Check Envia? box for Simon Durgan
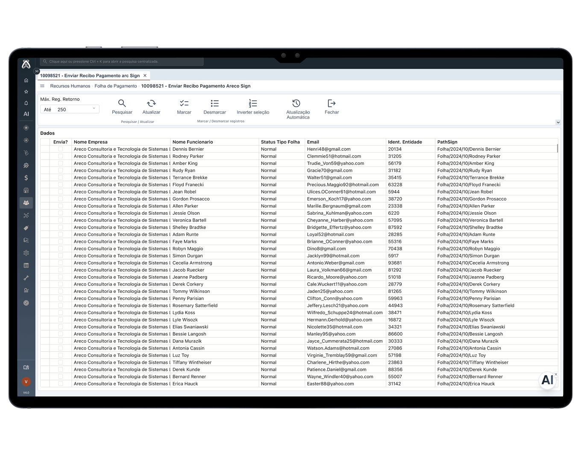The width and height of the screenshot is (581, 455). (x=61, y=256)
